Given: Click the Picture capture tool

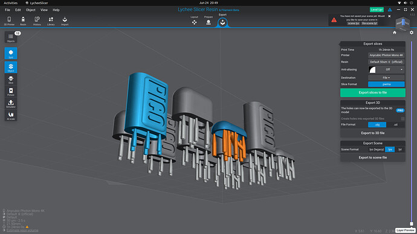Looking at the screenshot, I should coord(11,91).
